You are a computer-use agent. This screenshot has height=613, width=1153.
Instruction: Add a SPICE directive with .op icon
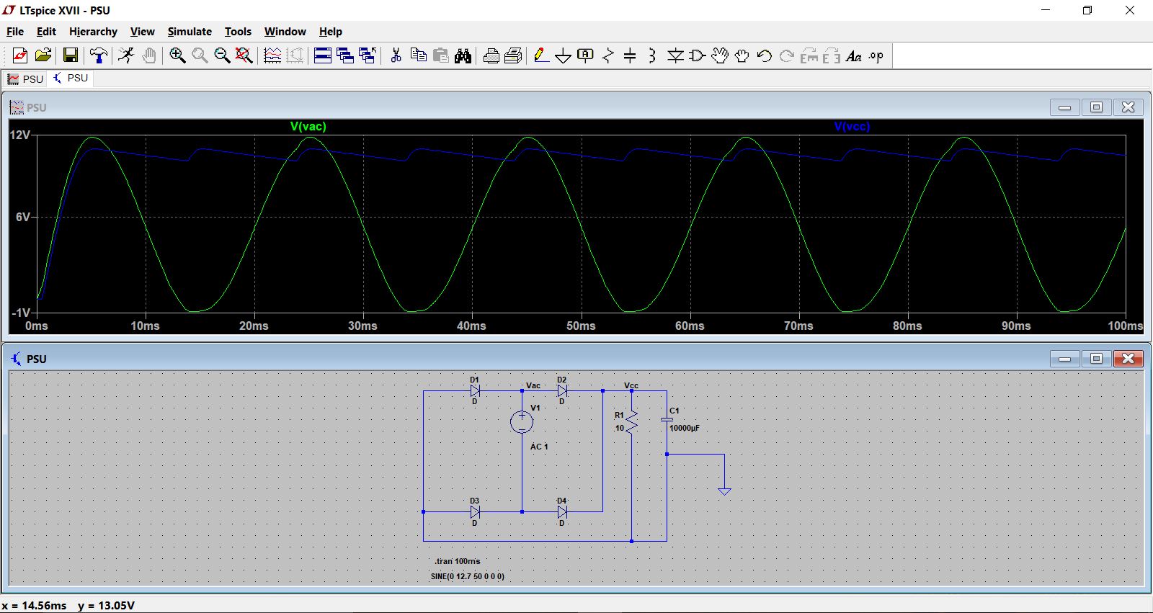pyautogui.click(x=876, y=55)
